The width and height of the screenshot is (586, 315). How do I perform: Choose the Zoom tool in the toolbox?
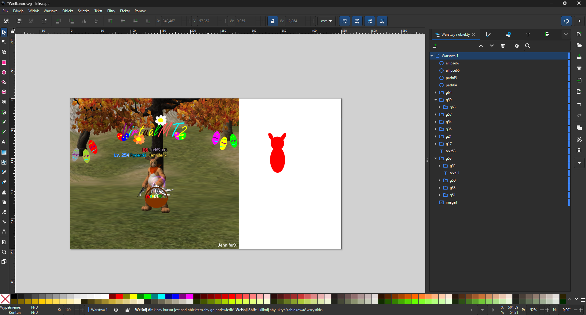coord(4,252)
